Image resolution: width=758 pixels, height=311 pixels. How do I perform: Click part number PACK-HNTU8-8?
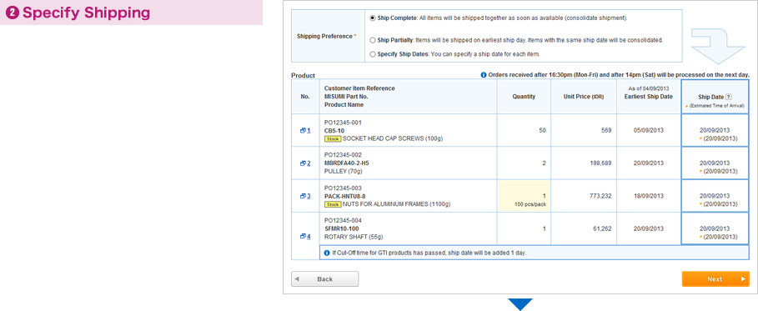(344, 196)
